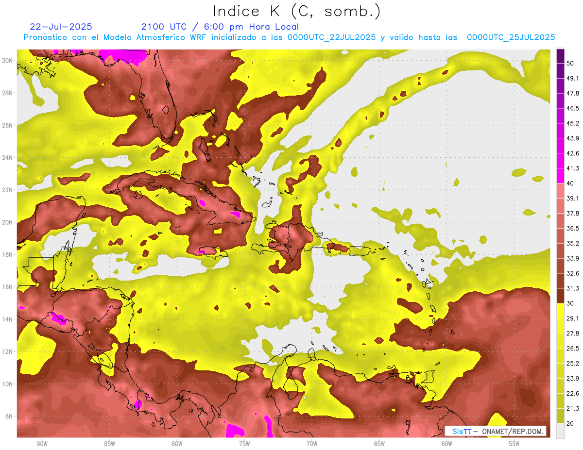Screen dimensions: 583x450
Task: Click the "Pronóstico con el Modelo Atmósferico WRF" line
Action: (290, 37)
